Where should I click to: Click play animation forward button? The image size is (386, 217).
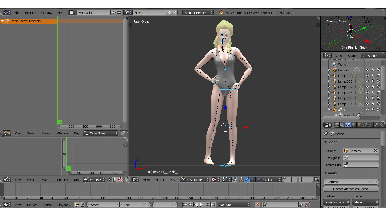pos(202,205)
